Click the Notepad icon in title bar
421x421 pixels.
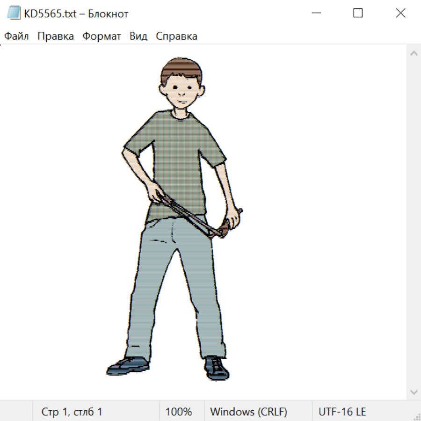coord(14,14)
